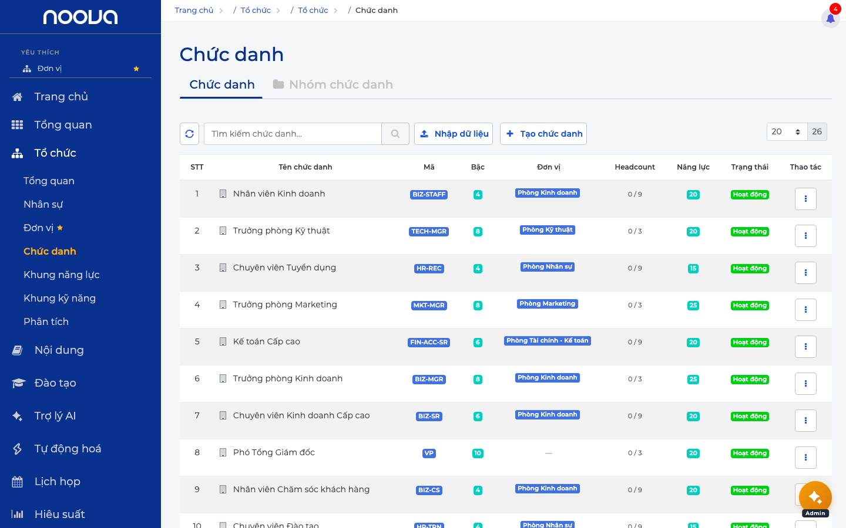Click the building icon beside Nhân viên Kinh doanh
This screenshot has width=846, height=528.
(223, 194)
